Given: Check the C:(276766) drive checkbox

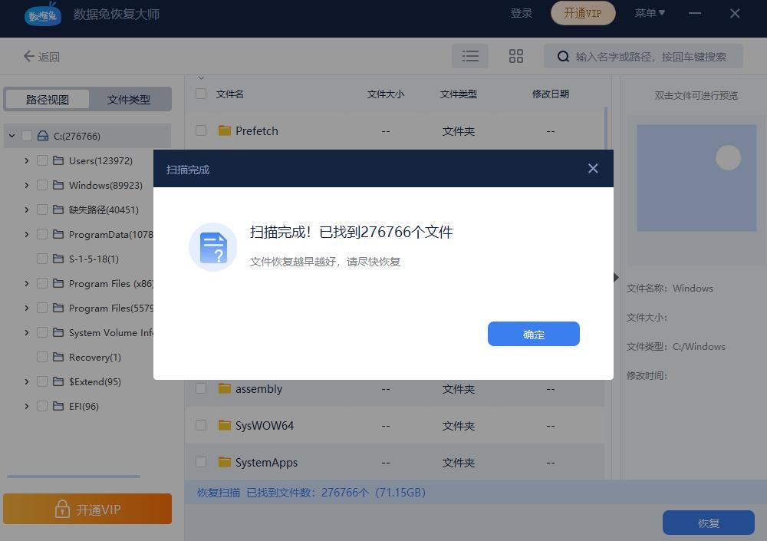Looking at the screenshot, I should click(27, 135).
